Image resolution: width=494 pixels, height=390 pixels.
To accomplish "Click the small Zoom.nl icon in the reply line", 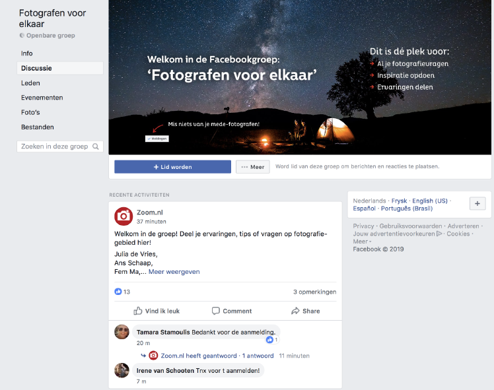I will point(153,356).
